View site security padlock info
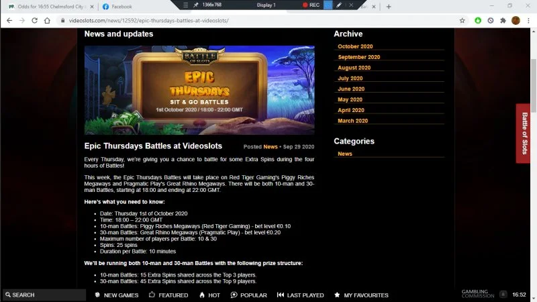This screenshot has width=537, height=302. [62, 21]
